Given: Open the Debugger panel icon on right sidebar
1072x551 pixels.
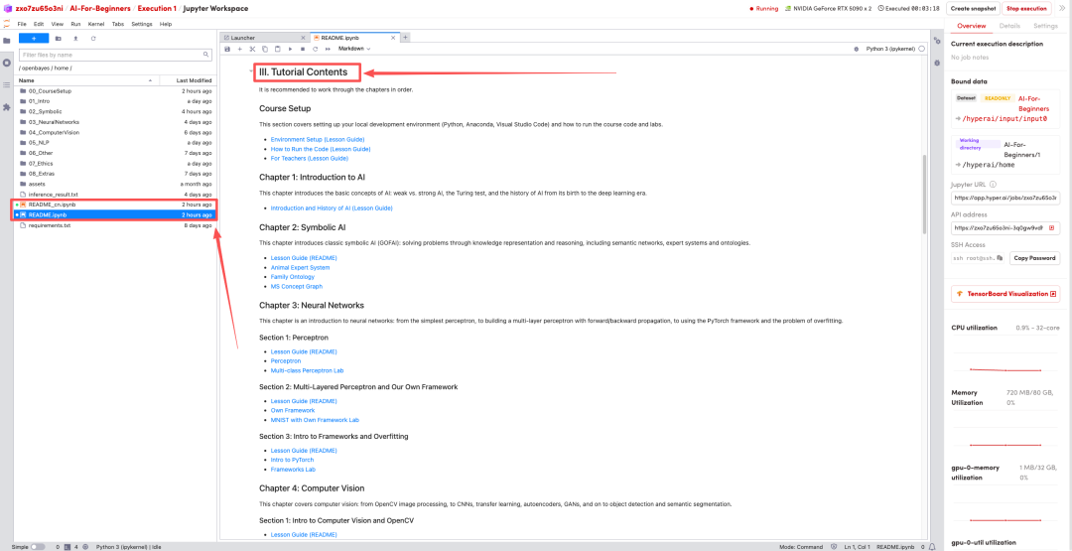Looking at the screenshot, I should click(x=937, y=63).
